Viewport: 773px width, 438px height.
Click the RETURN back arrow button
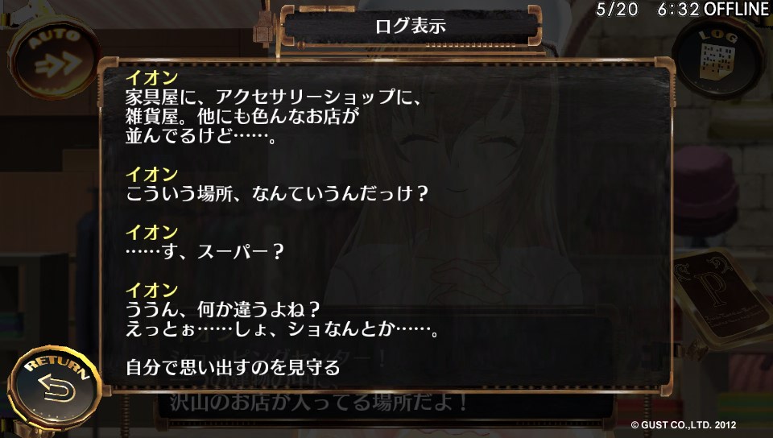pos(54,386)
